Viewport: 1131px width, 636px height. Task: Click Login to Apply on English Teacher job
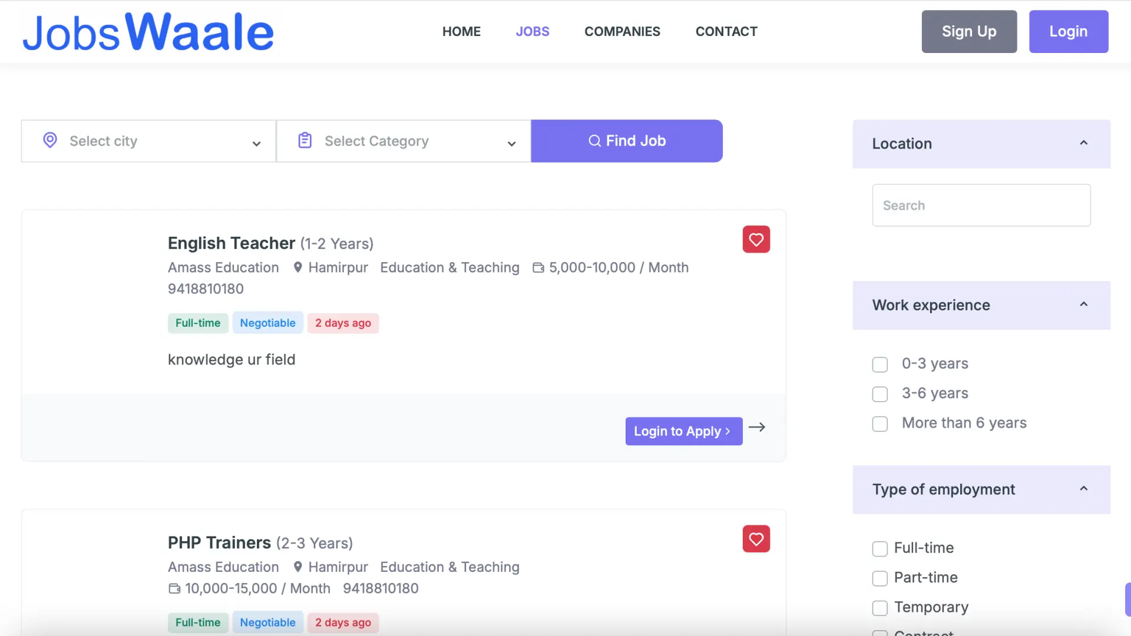683,431
